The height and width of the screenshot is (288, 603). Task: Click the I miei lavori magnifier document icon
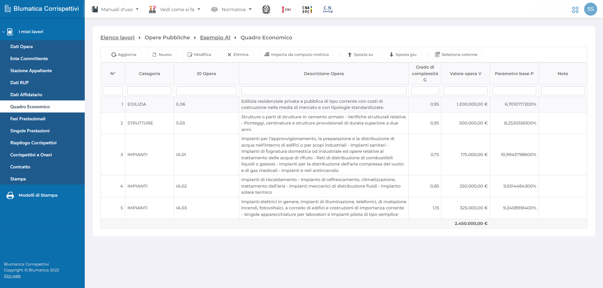click(10, 32)
